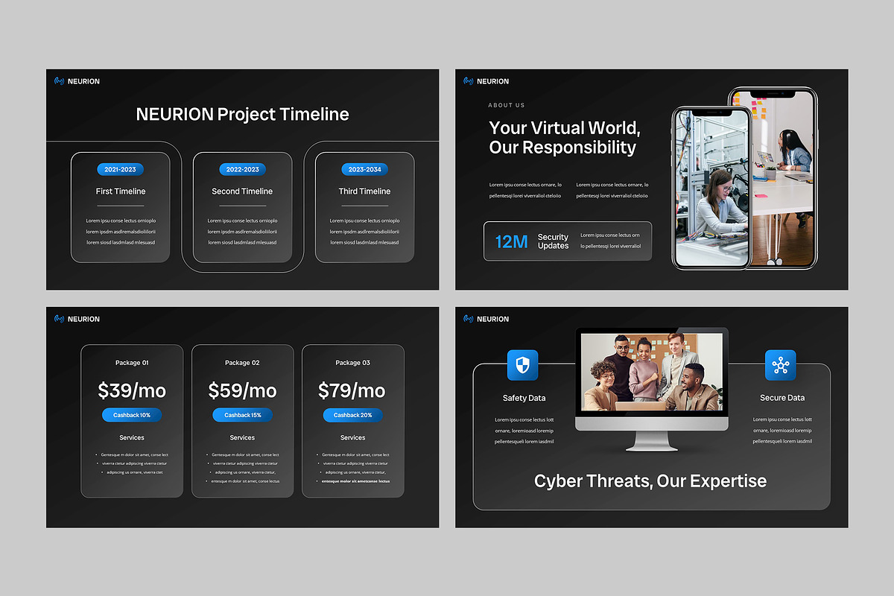
Task: Select the 'NEURION Project Timeline' title text
Action: (242, 114)
